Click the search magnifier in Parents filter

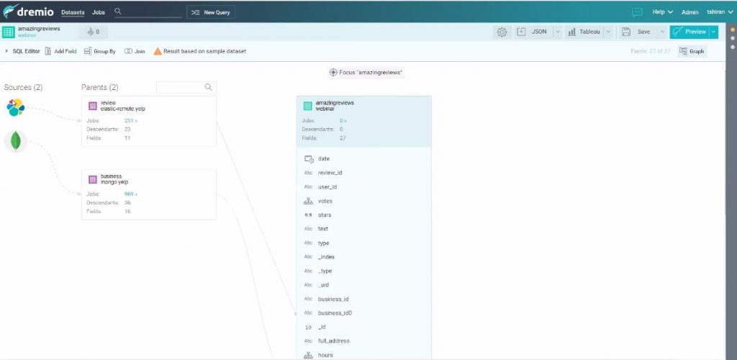click(208, 87)
